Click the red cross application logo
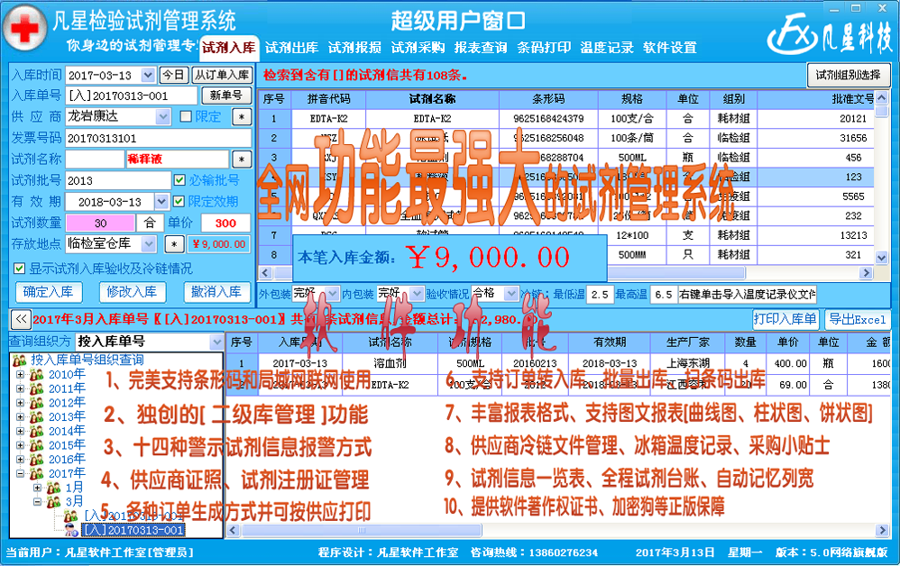900x566 pixels. (x=24, y=28)
